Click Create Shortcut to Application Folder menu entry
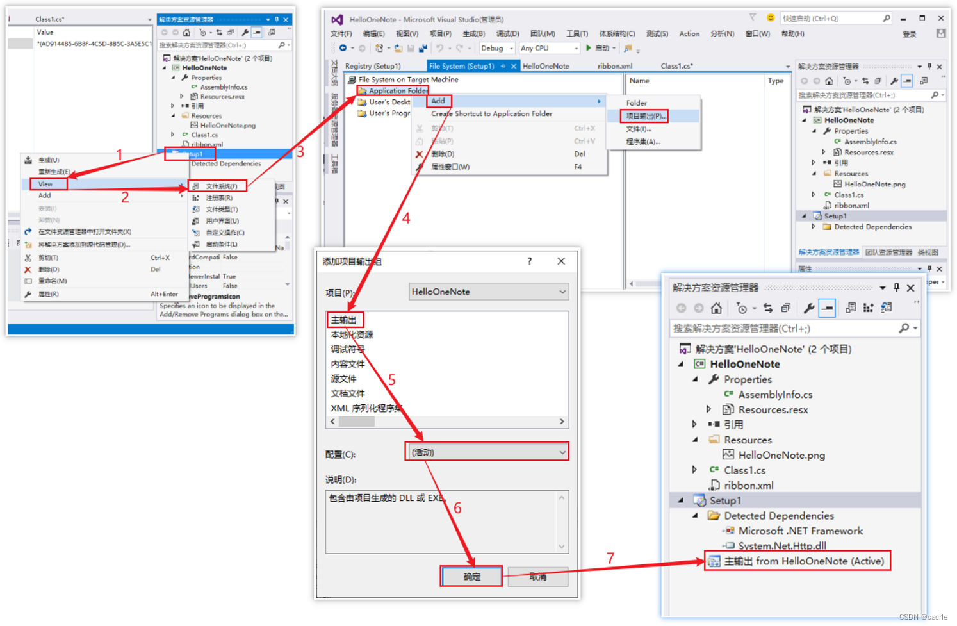The height and width of the screenshot is (626, 957). pos(491,114)
